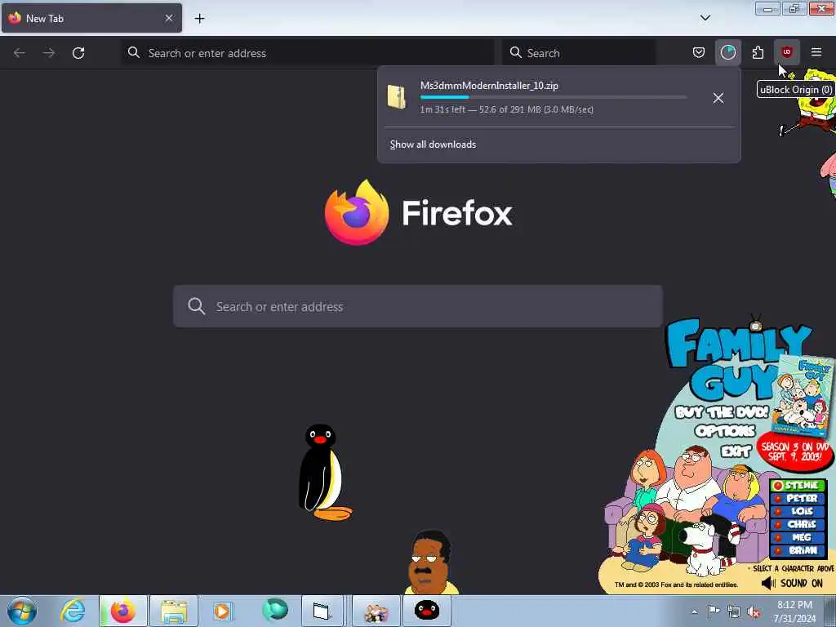The height and width of the screenshot is (627, 836).
Task: Click the Ms3dmmModernInstaller_10.zip file name
Action: tap(490, 85)
